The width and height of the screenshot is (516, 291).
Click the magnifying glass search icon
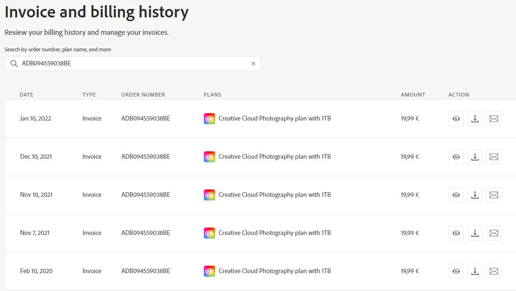14,64
